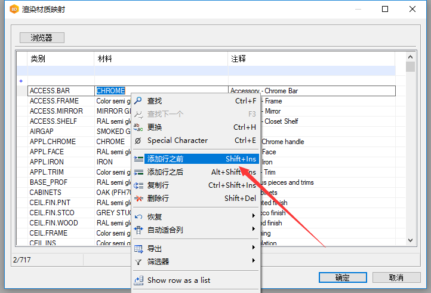Click the Show row as a list icon
This screenshot has width=431, height=293.
tap(138, 280)
